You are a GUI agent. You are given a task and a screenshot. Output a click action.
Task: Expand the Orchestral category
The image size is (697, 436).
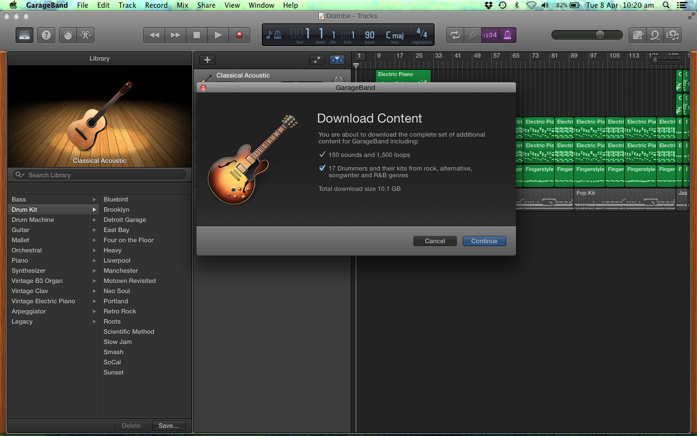(x=94, y=250)
